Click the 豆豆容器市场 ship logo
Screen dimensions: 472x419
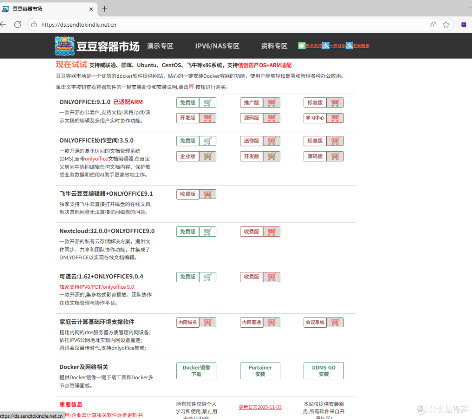(x=65, y=46)
